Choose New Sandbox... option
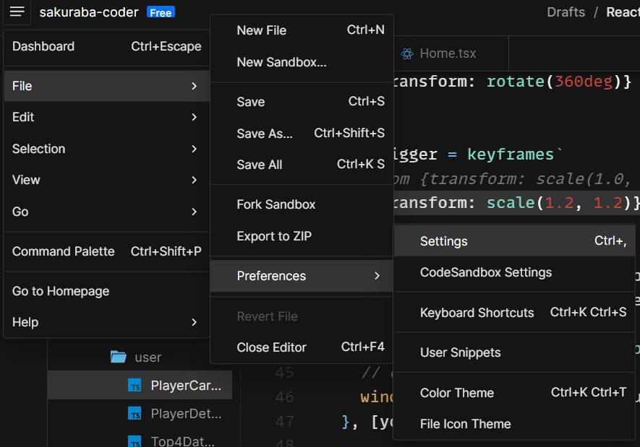The height and width of the screenshot is (447, 640). [302, 62]
